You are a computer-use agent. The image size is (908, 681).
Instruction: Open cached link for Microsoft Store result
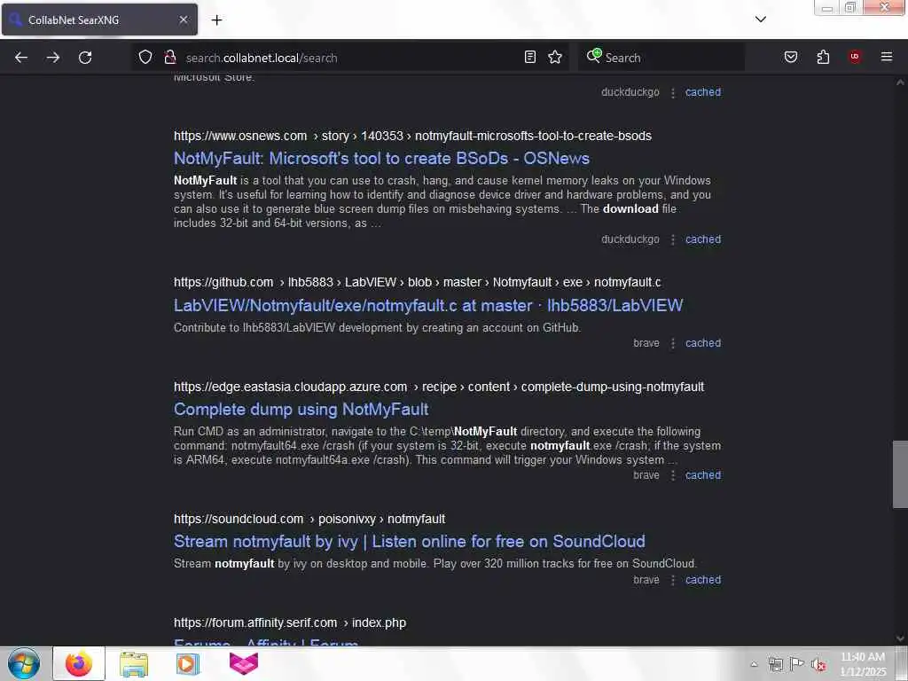(x=703, y=92)
